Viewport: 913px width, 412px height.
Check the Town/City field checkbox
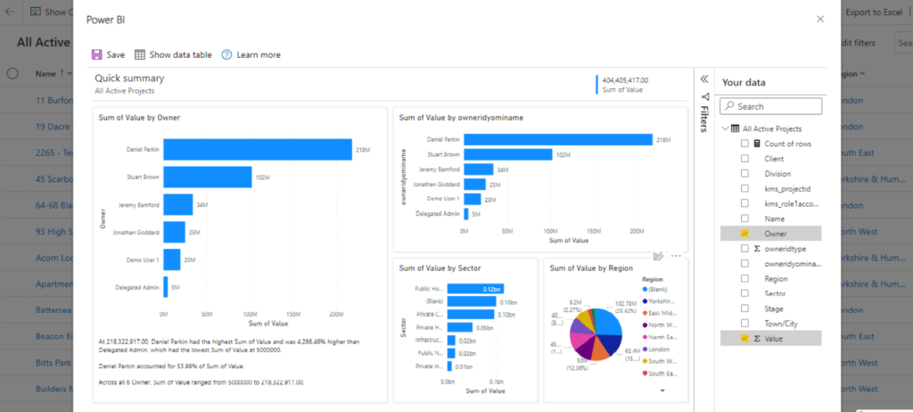click(744, 324)
